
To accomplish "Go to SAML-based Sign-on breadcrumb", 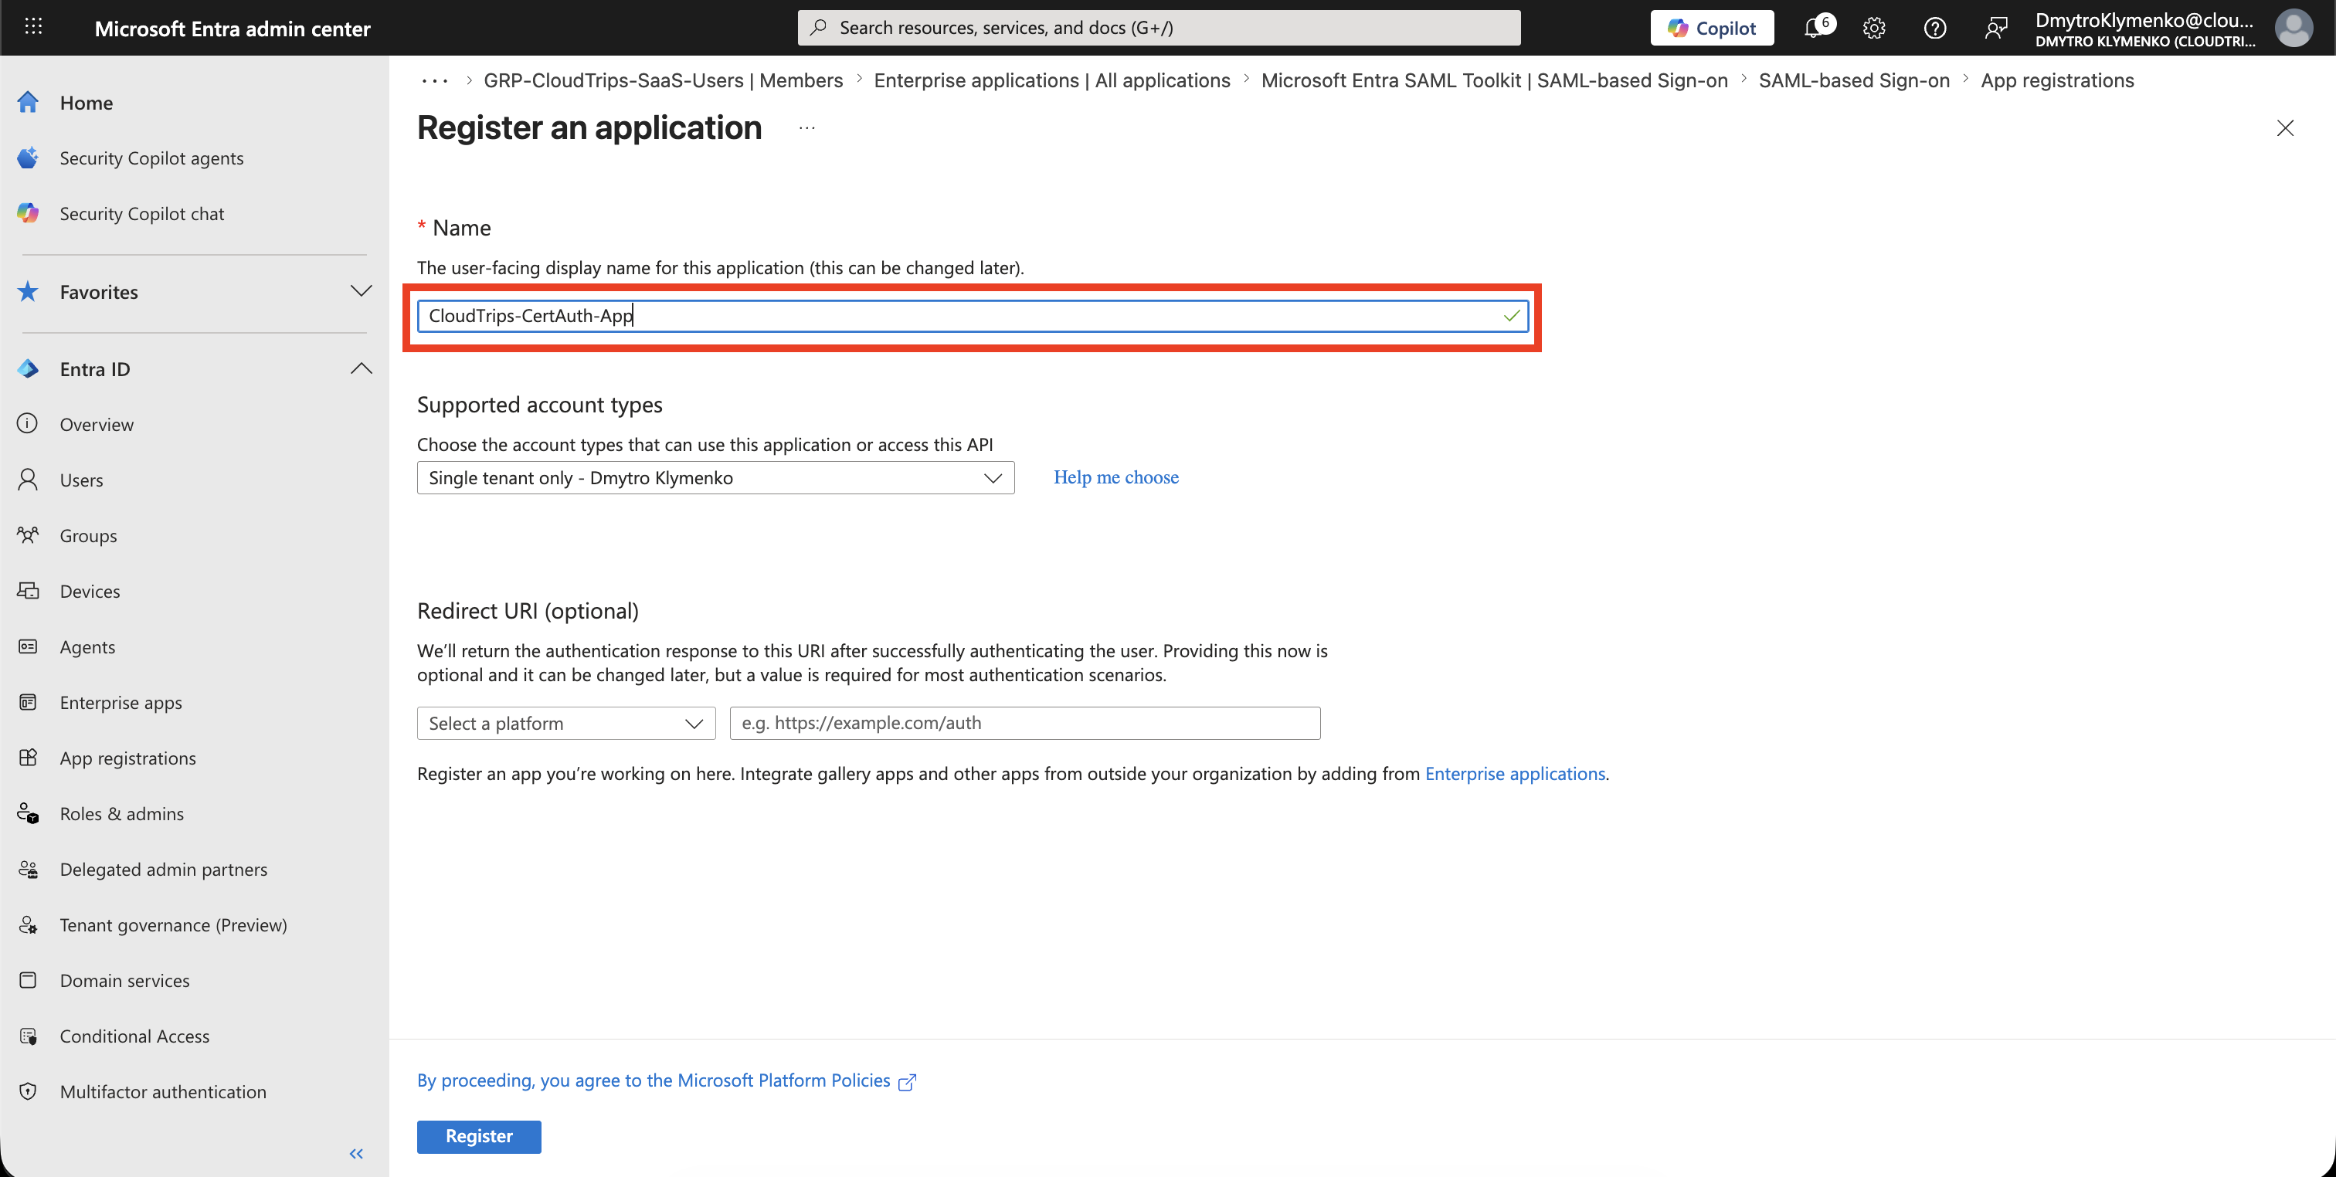I will point(1853,80).
